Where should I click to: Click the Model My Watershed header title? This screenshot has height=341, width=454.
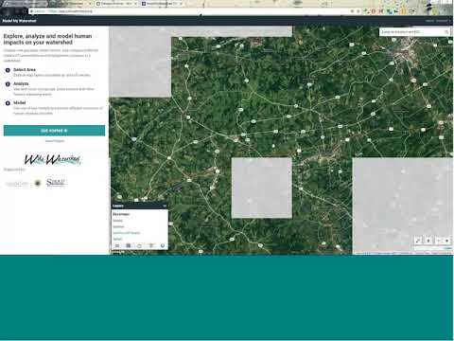(x=19, y=21)
